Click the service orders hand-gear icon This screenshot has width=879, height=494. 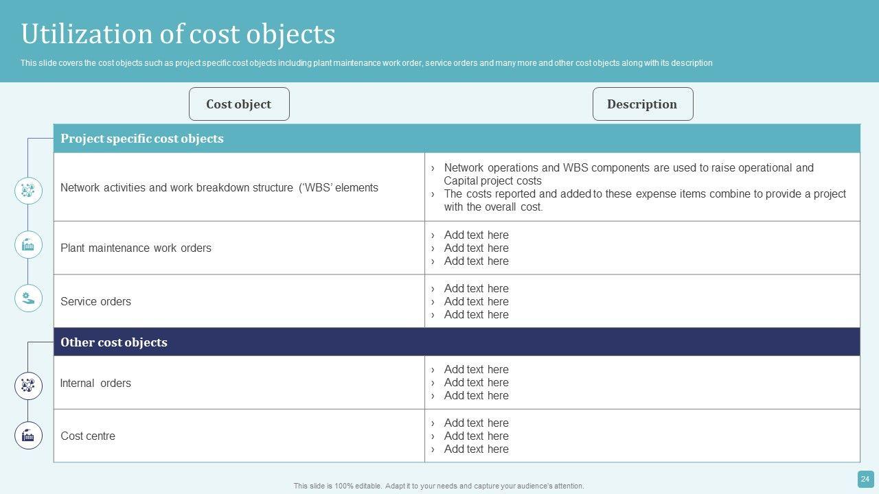(28, 298)
